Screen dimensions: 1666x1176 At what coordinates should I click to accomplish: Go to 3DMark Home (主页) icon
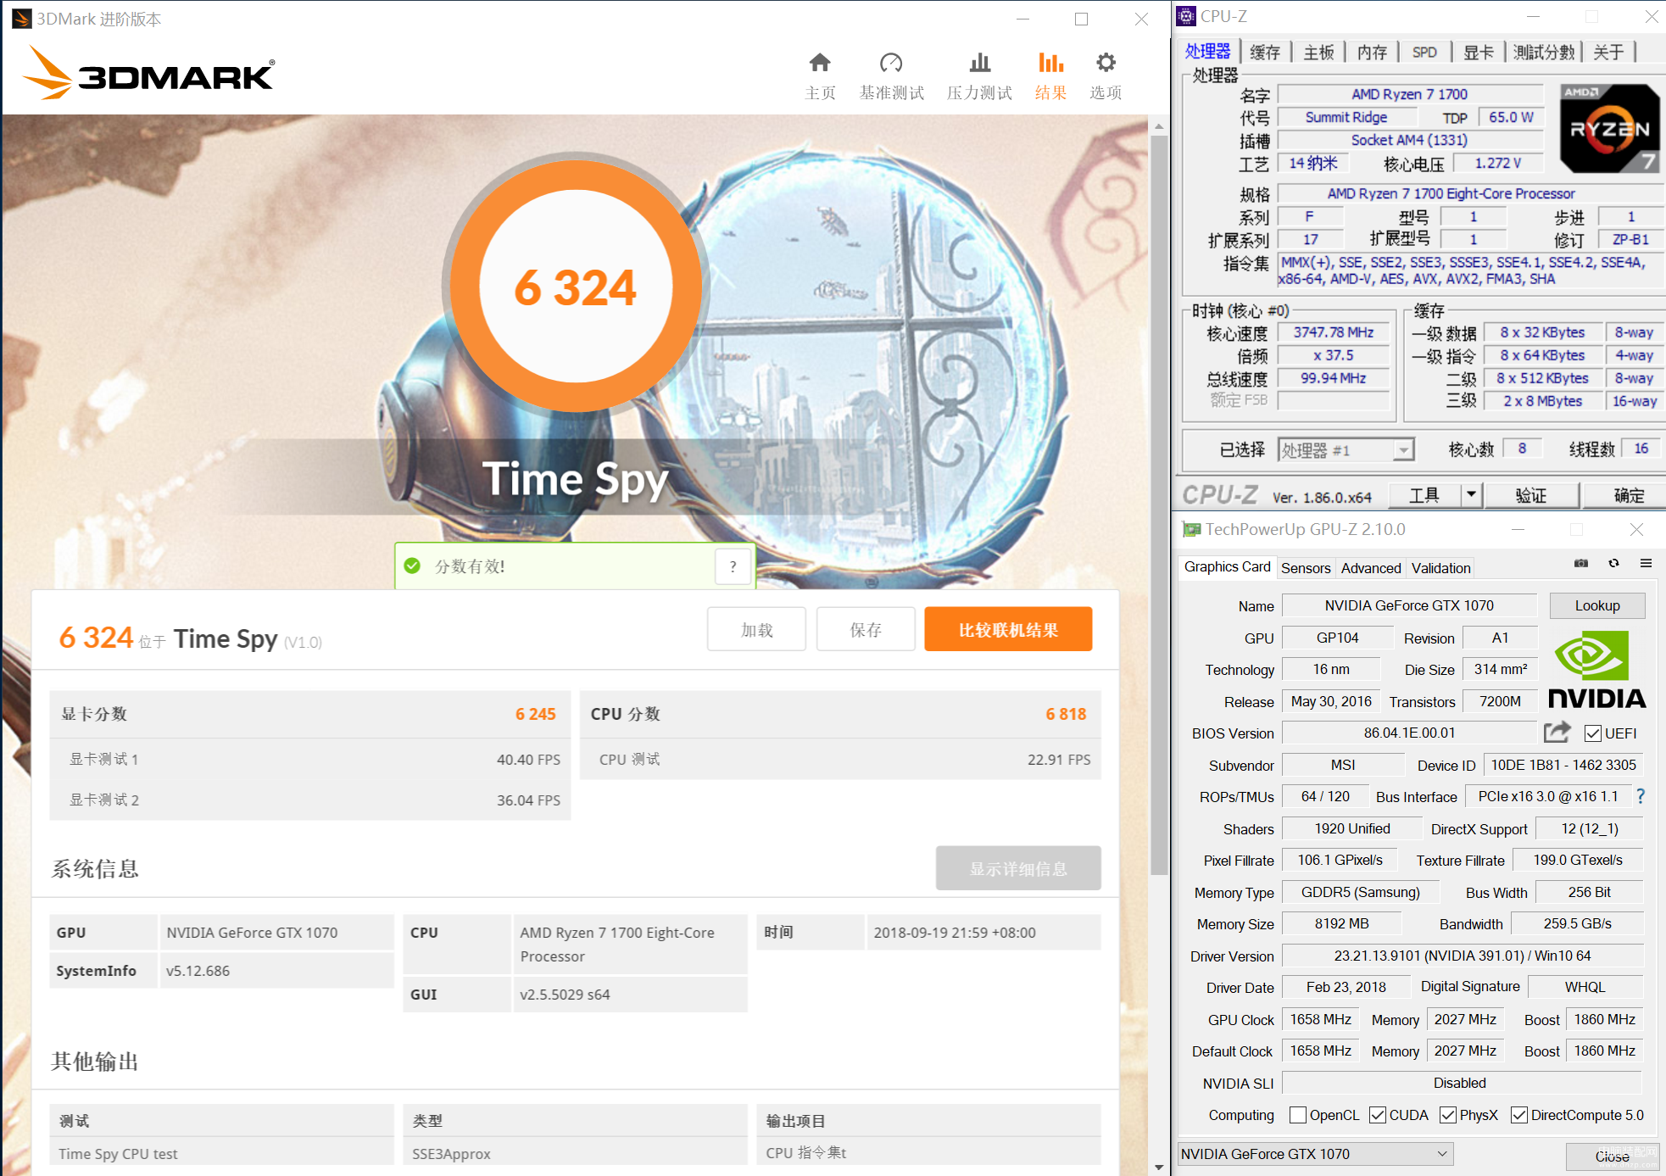[x=820, y=63]
